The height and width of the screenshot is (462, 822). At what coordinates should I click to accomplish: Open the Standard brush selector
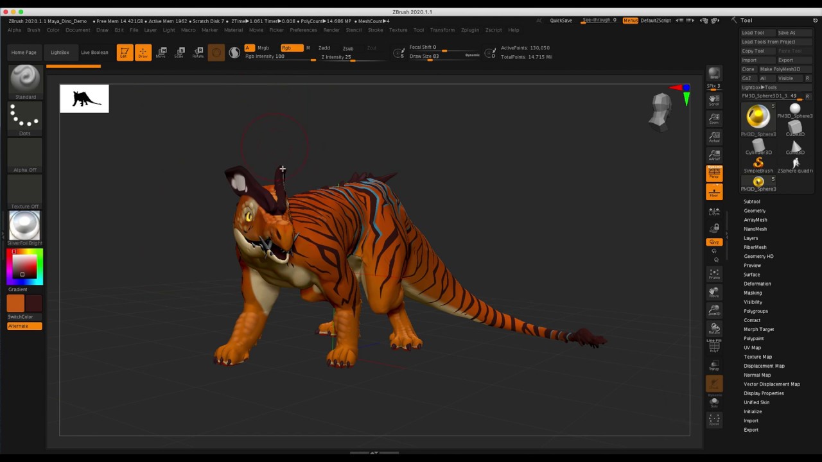[x=25, y=82]
